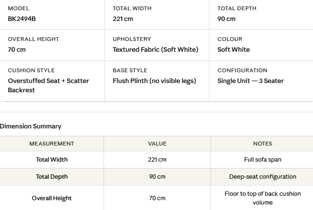Click the Dimension Summary heading
313x210 pixels.
pyautogui.click(x=31, y=126)
